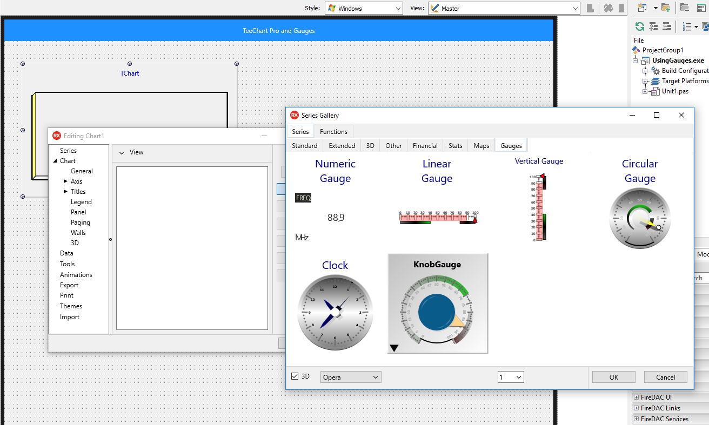Click the add-folder icon with green plus

[666, 8]
